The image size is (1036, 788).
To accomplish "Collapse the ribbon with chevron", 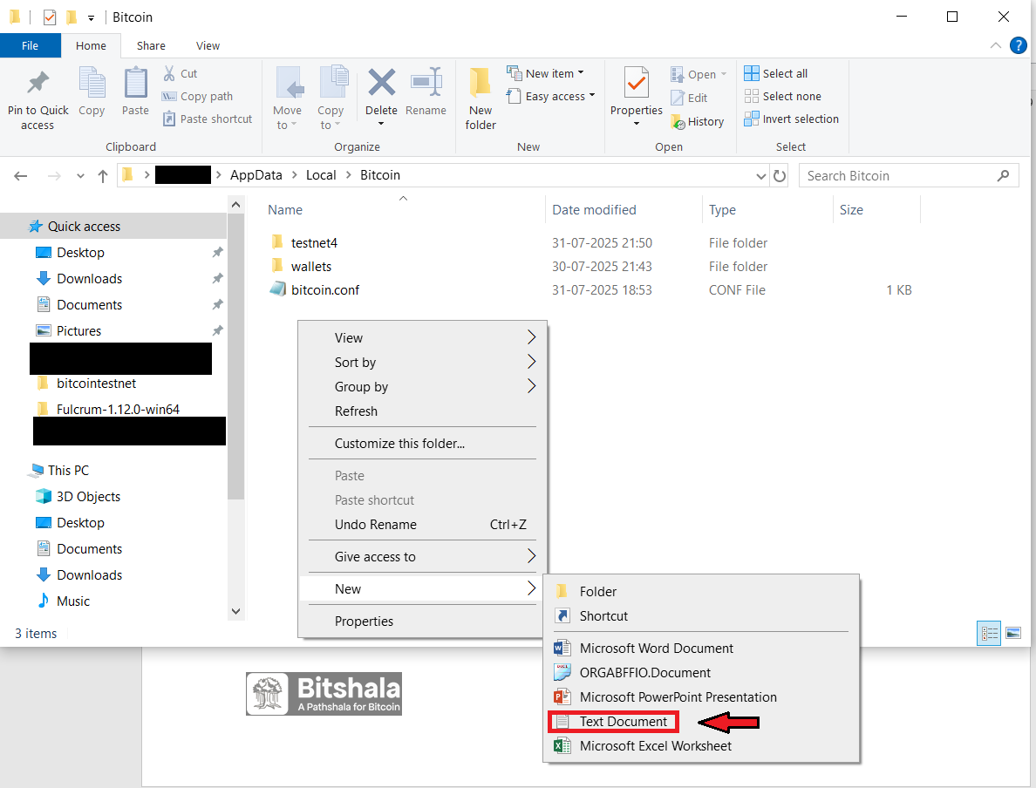I will [x=995, y=45].
